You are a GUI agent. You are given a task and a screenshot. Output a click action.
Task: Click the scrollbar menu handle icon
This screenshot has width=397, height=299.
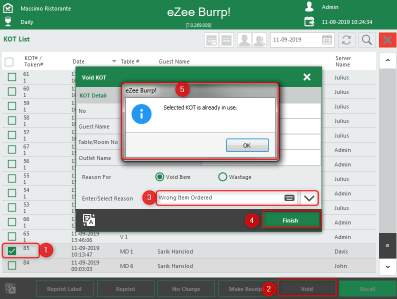[x=387, y=246]
